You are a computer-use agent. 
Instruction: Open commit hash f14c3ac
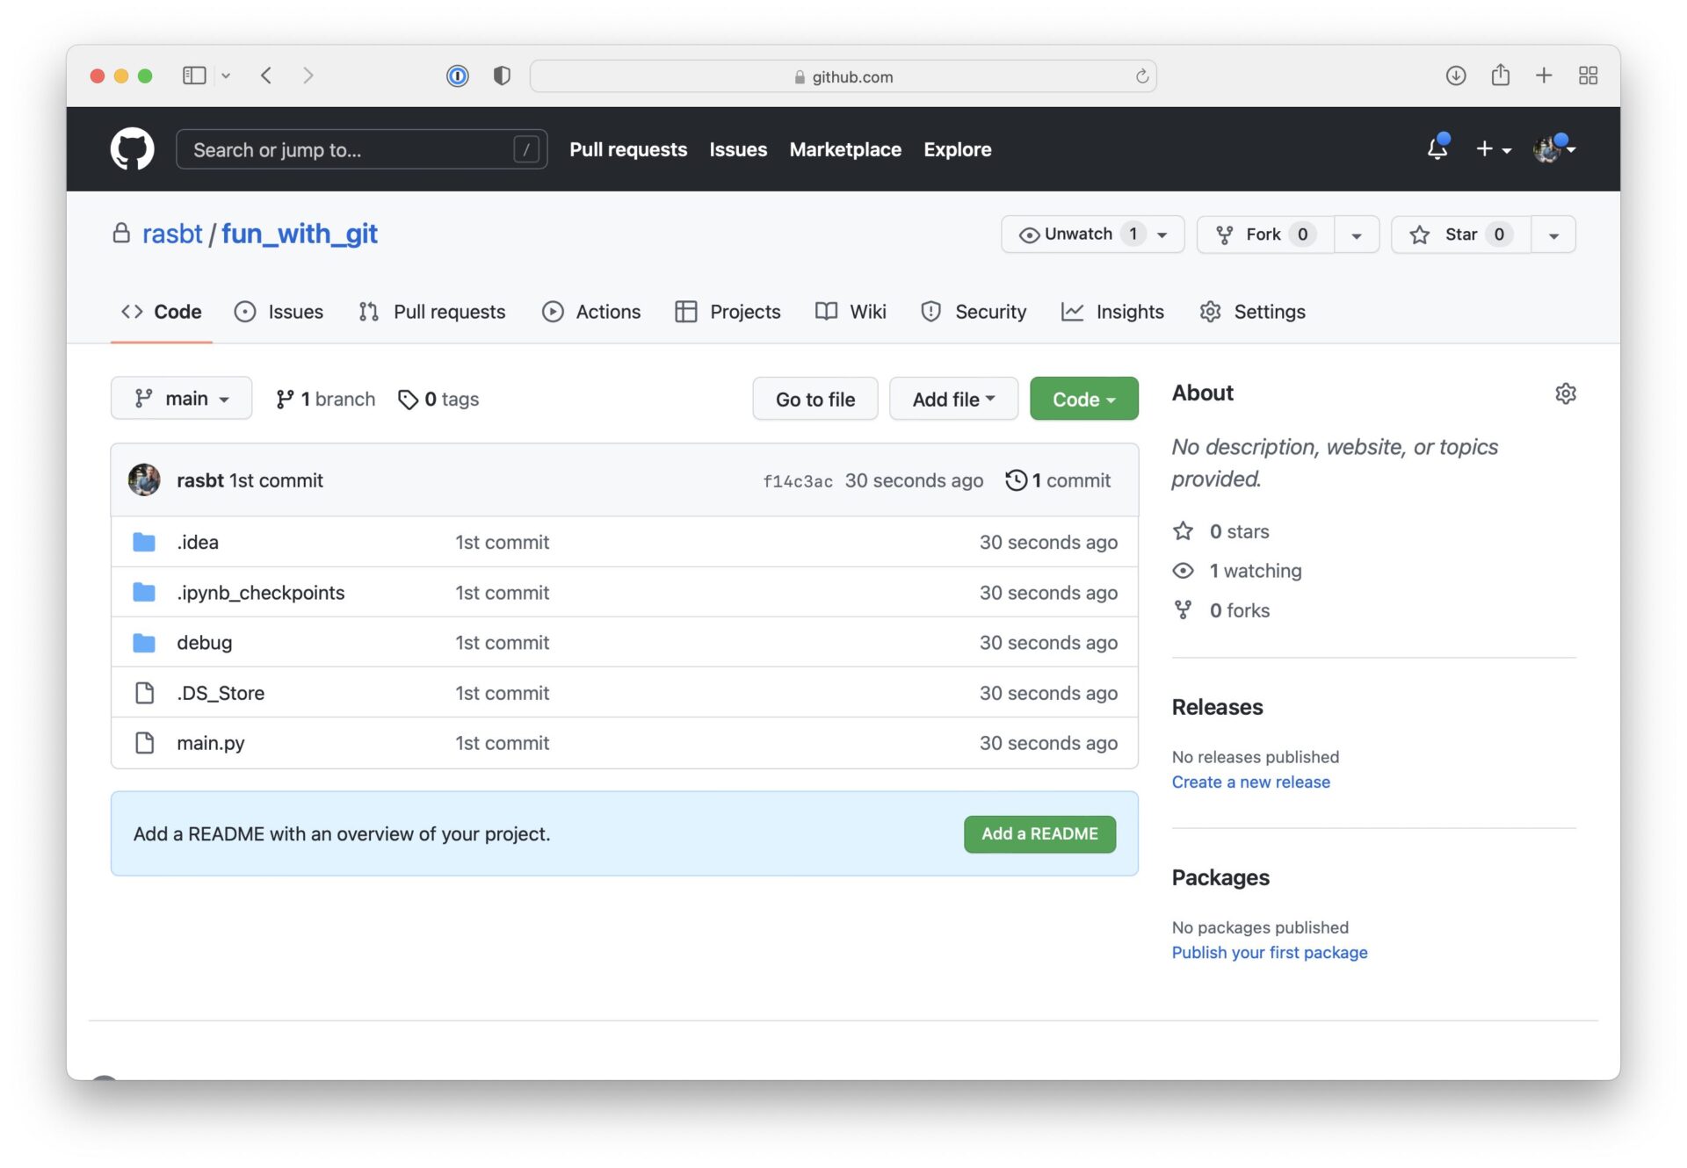[x=797, y=481]
